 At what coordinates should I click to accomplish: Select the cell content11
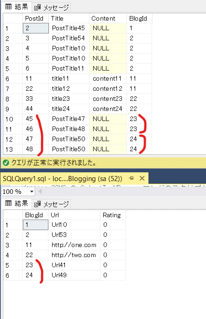pos(108,78)
